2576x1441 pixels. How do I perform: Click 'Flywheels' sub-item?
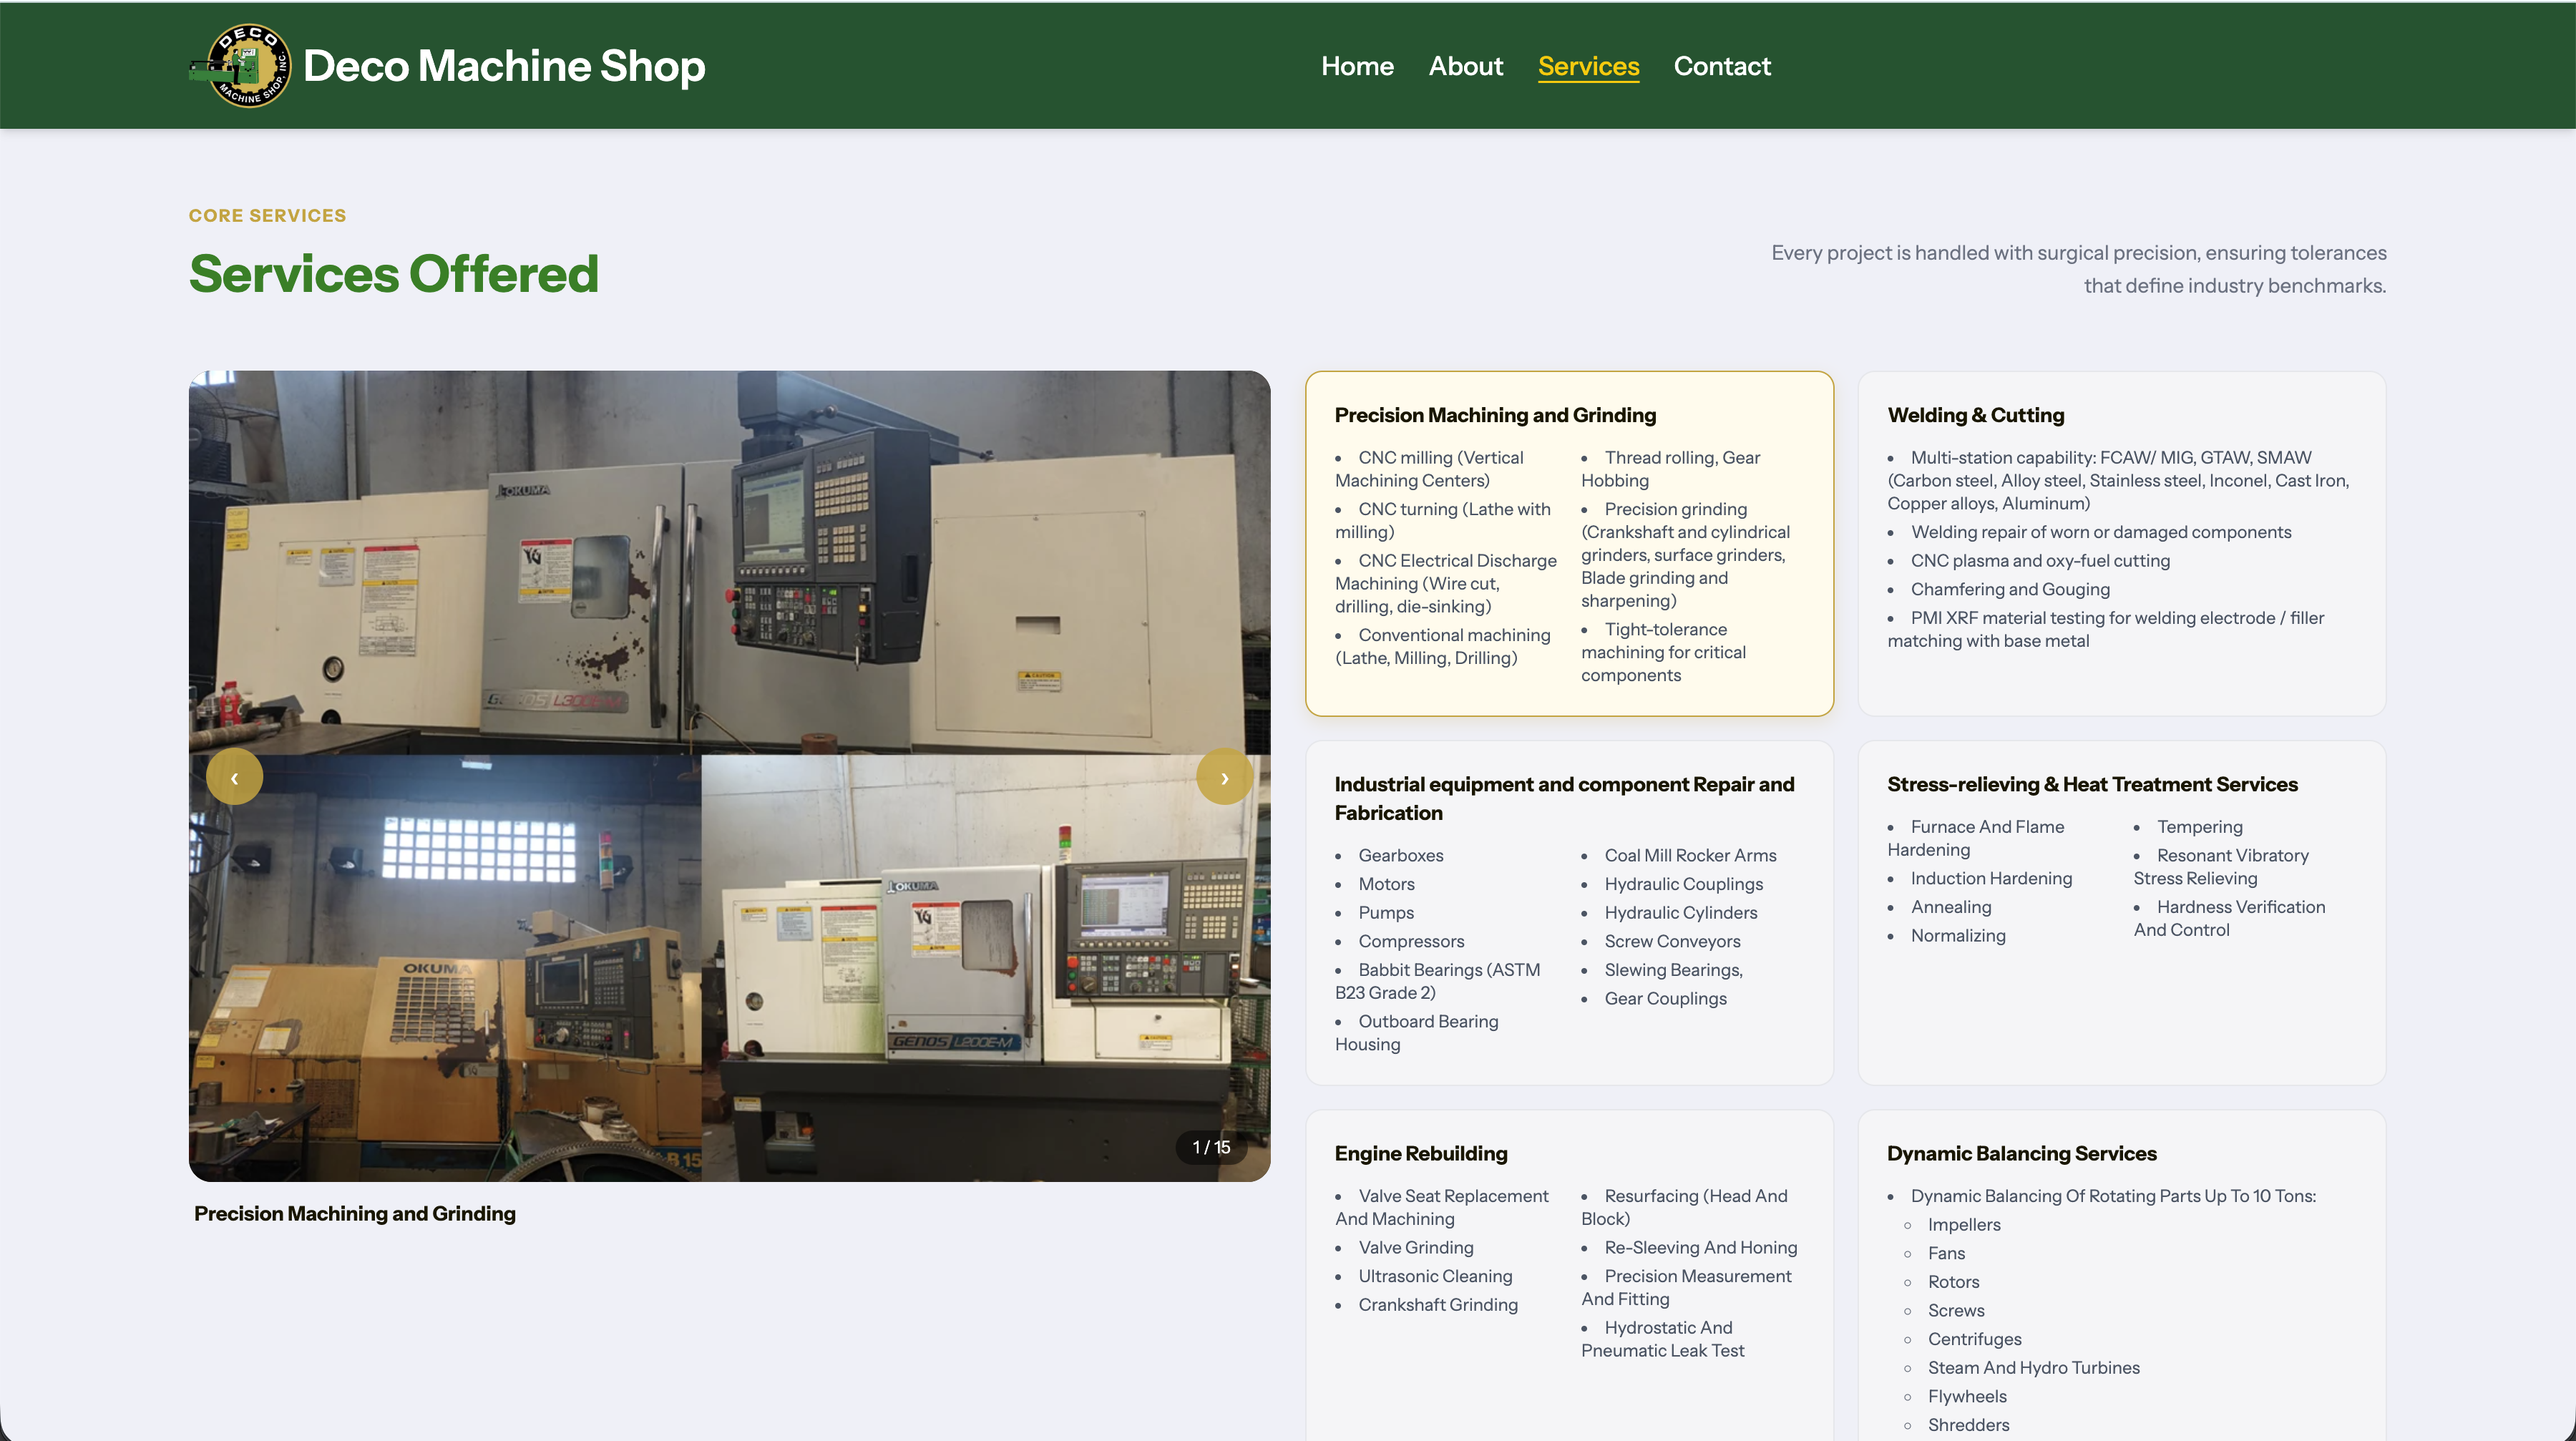[x=1966, y=1396]
